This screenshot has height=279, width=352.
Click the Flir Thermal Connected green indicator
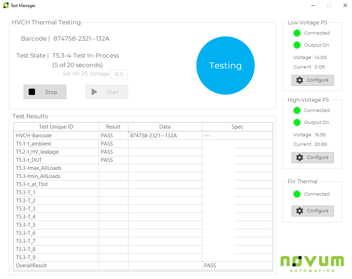(297, 194)
